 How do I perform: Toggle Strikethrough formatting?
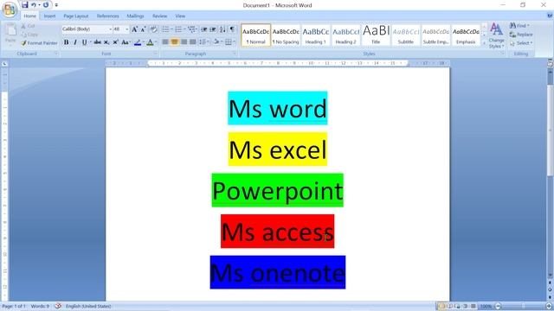pyautogui.click(x=98, y=42)
